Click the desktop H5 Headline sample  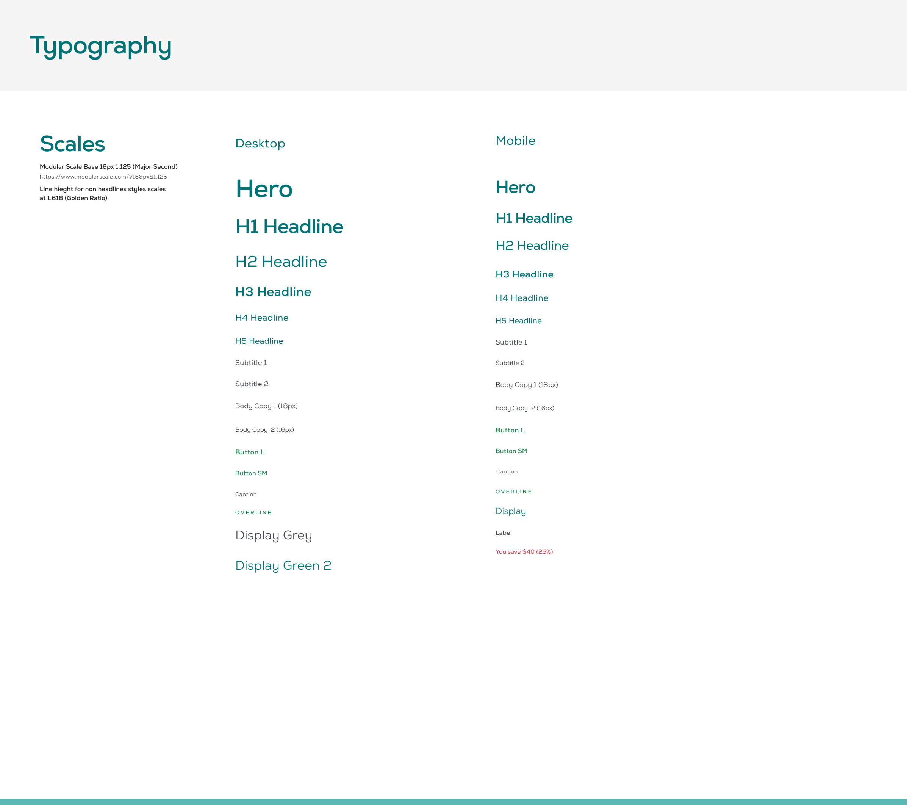tap(259, 341)
